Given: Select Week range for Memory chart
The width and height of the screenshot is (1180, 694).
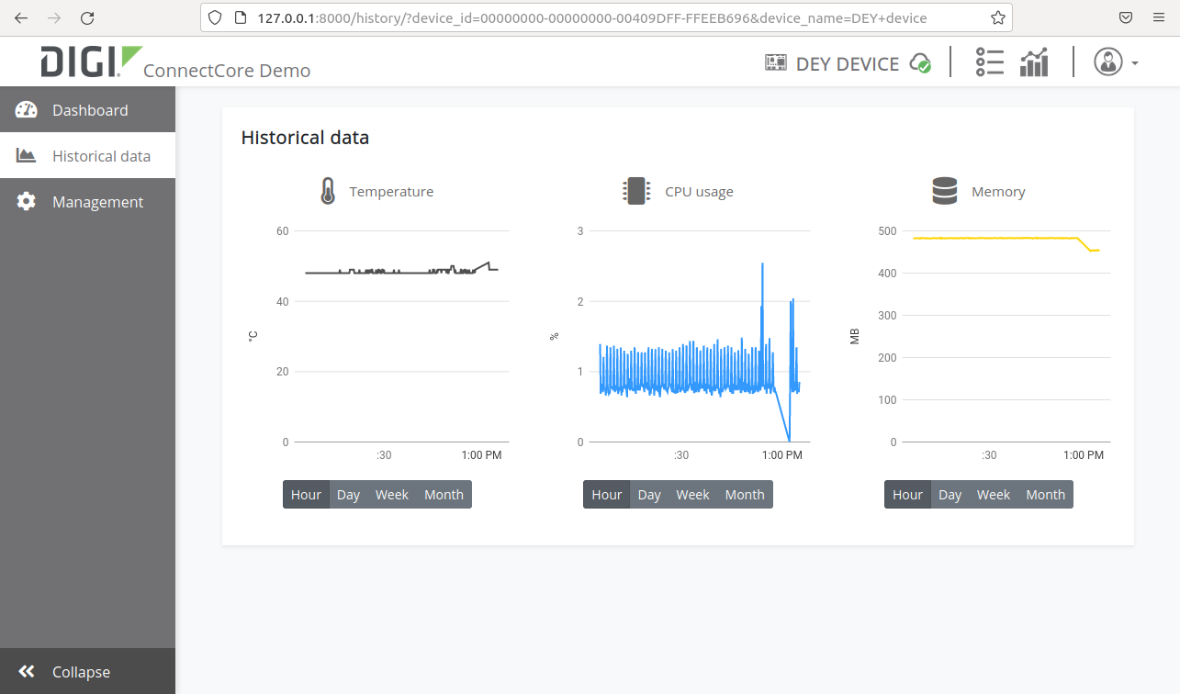Looking at the screenshot, I should (994, 495).
